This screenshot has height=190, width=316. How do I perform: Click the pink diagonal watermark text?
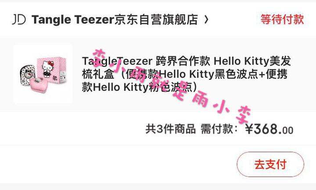pyautogui.click(x=171, y=86)
